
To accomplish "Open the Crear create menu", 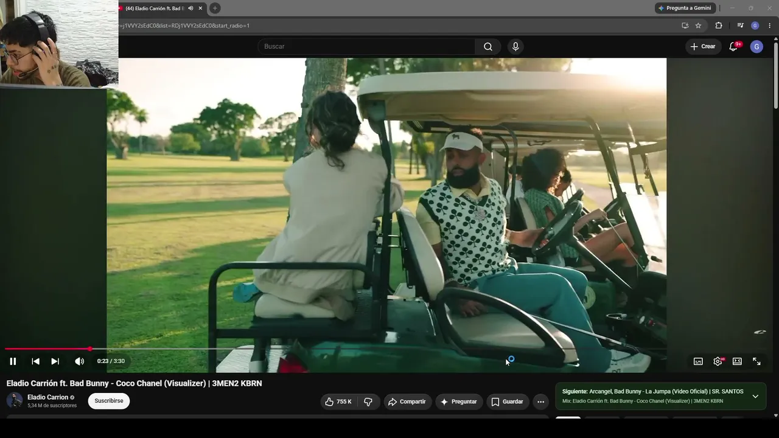I will (703, 46).
